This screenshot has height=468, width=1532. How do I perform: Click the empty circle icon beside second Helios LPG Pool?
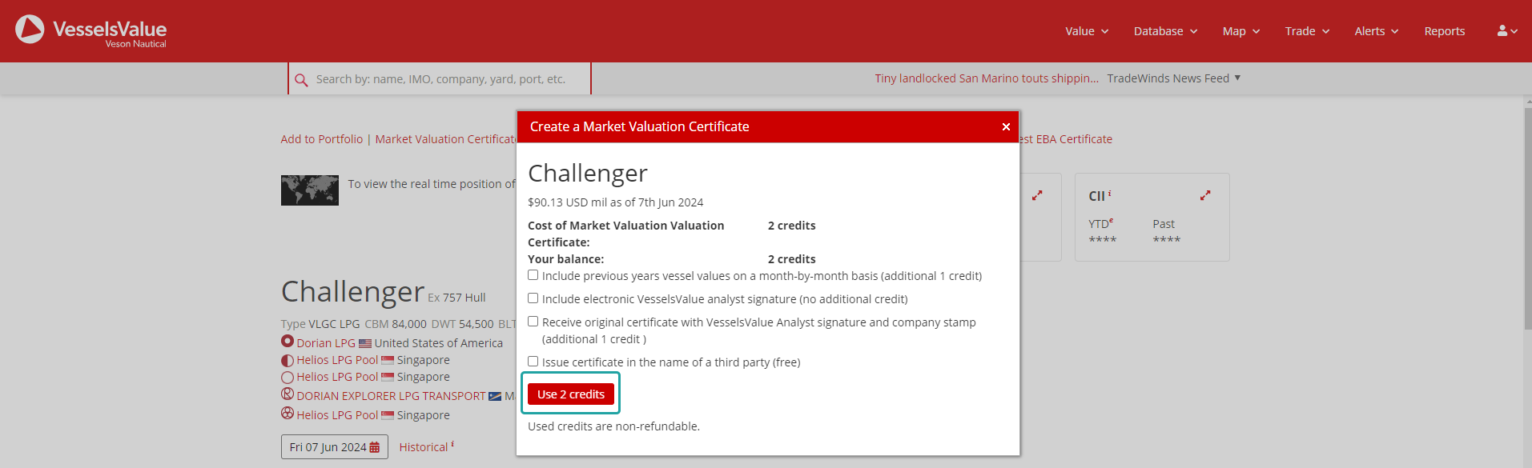point(288,378)
